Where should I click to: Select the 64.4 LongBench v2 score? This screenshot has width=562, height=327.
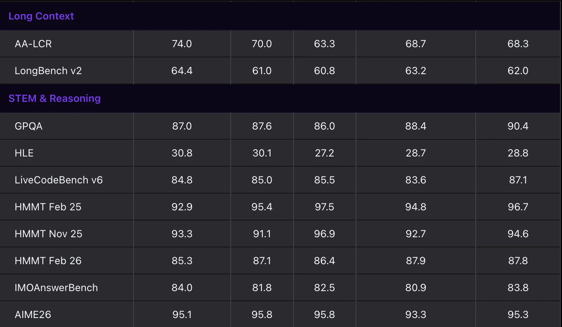click(182, 71)
